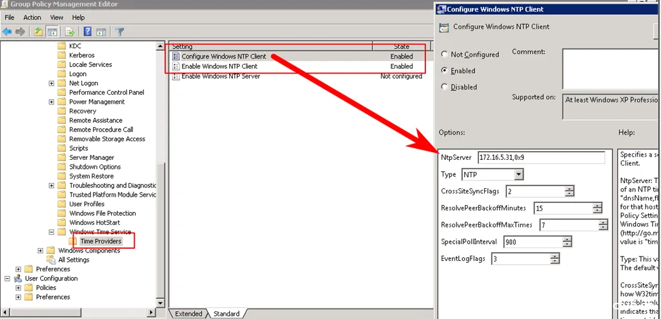
Task: Click the NtpServer input field
Action: coord(541,158)
